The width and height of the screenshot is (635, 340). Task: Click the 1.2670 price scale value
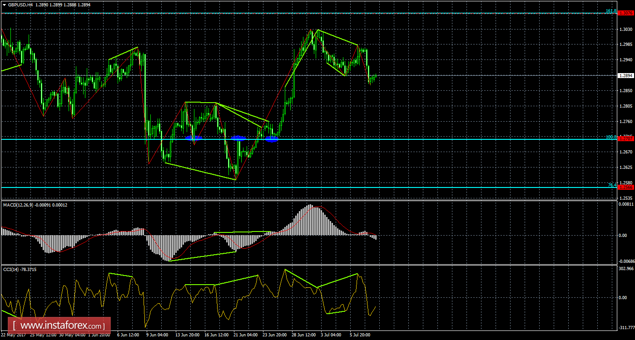pyautogui.click(x=625, y=152)
